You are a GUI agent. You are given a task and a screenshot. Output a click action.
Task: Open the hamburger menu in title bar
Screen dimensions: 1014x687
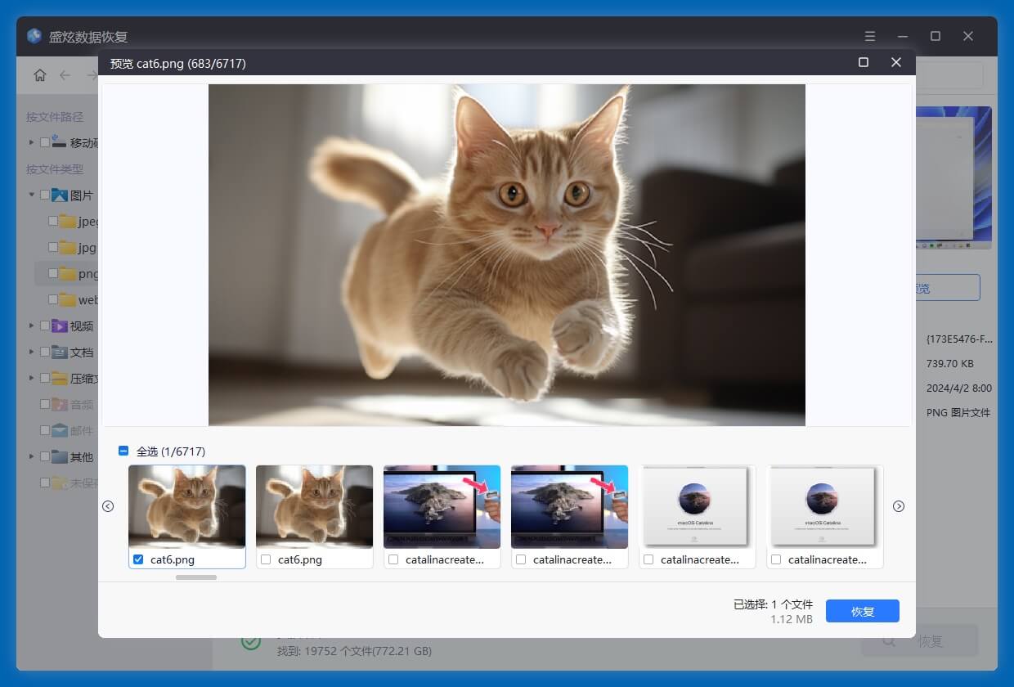[870, 37]
